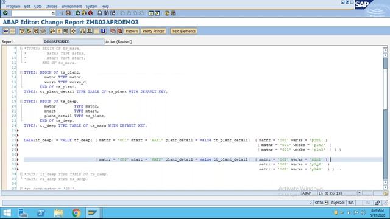This screenshot has width=390, height=219.
Task: Open the Goto menu
Action: pos(38,6)
